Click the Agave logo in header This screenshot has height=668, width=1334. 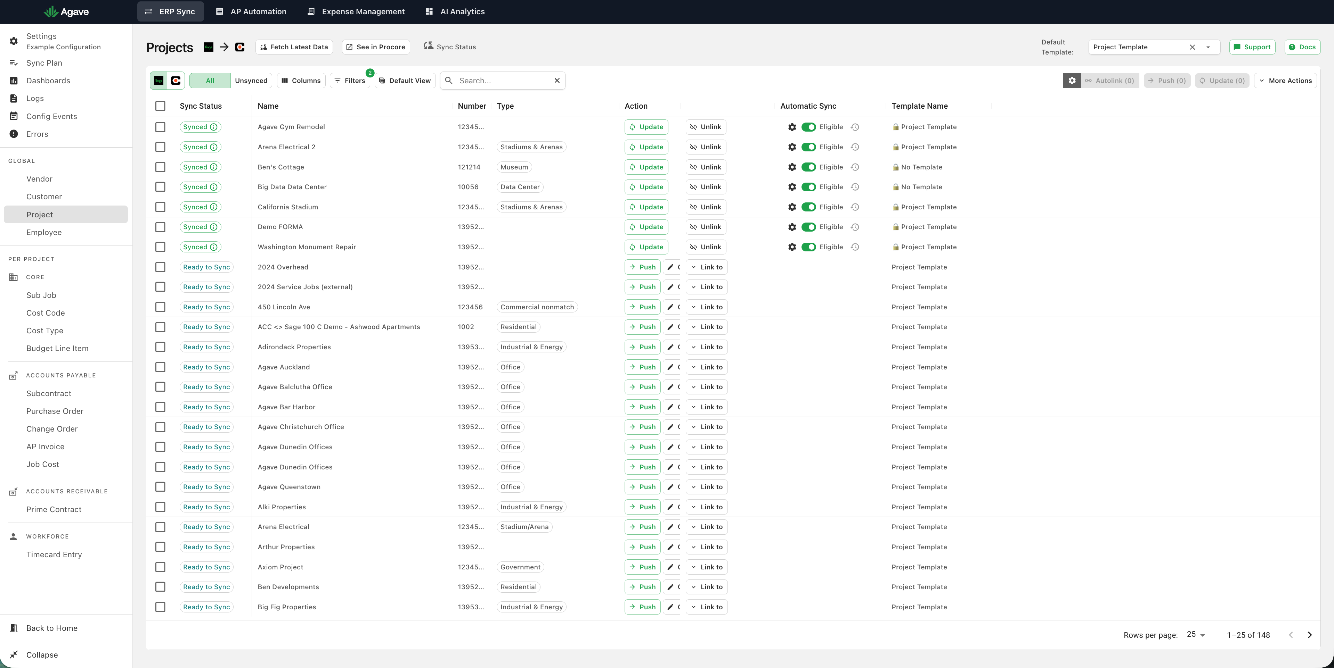pos(66,11)
